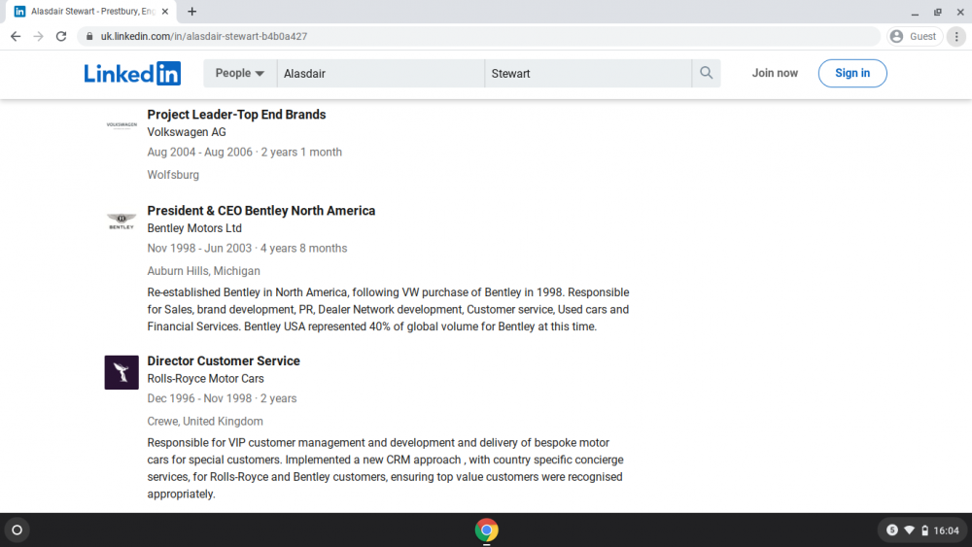Select the Nov 1998 - Jun 2003 date range

pos(199,248)
